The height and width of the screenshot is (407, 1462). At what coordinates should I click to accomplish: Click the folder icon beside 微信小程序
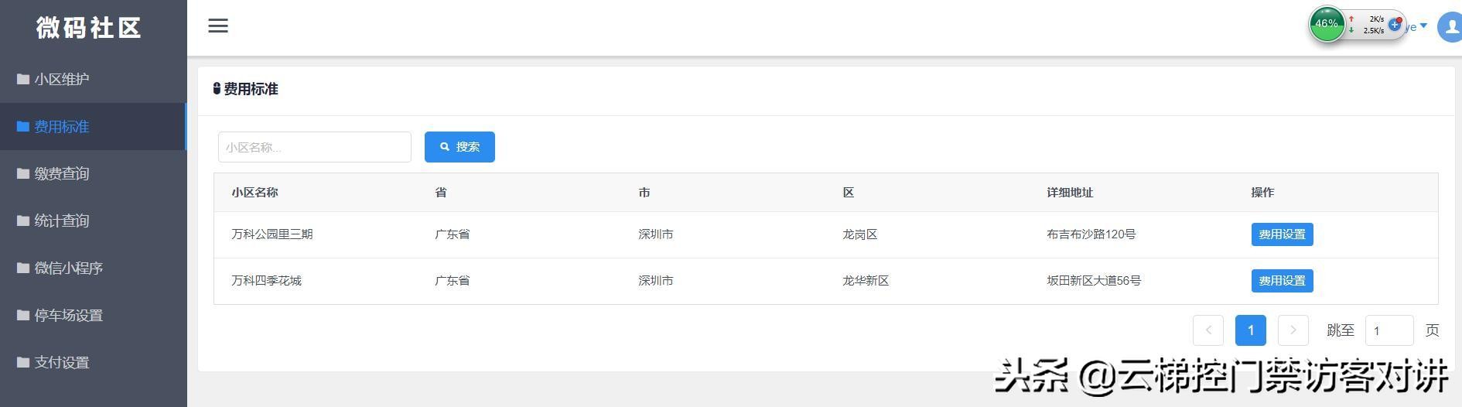point(23,268)
